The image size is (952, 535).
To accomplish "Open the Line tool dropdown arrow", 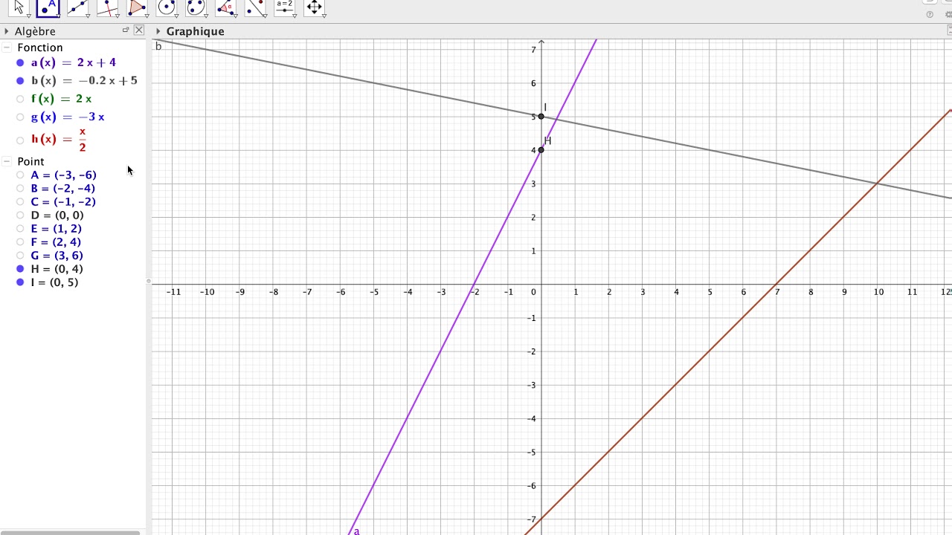I will [x=87, y=16].
